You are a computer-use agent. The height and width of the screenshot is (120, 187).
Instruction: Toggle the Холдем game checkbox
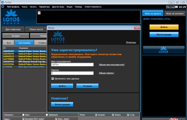pos(96,115)
